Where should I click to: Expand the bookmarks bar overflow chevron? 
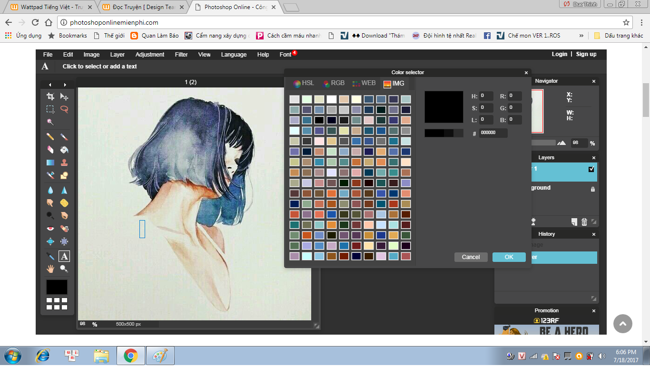click(x=581, y=36)
